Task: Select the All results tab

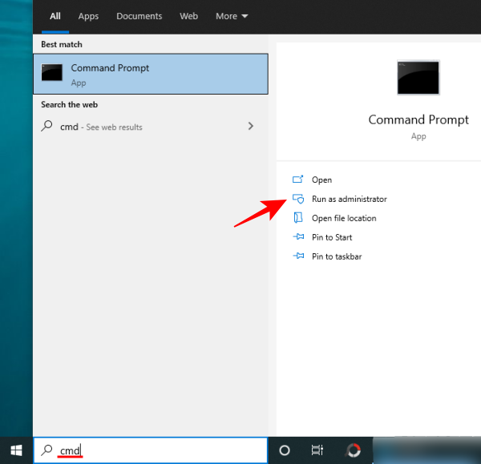Action: coord(55,16)
